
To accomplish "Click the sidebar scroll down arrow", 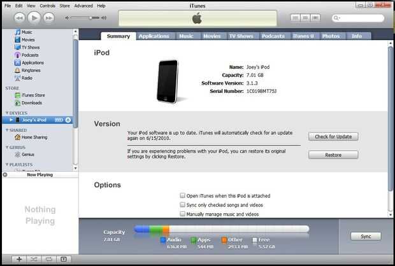I will point(75,168).
